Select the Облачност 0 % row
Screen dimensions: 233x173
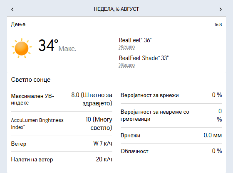171,151
